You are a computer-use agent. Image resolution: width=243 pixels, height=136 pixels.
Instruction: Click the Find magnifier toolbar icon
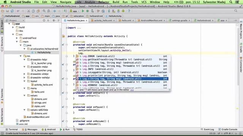coord(44,11)
